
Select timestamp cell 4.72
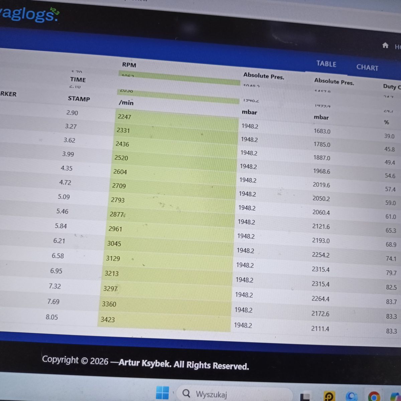[x=65, y=182]
